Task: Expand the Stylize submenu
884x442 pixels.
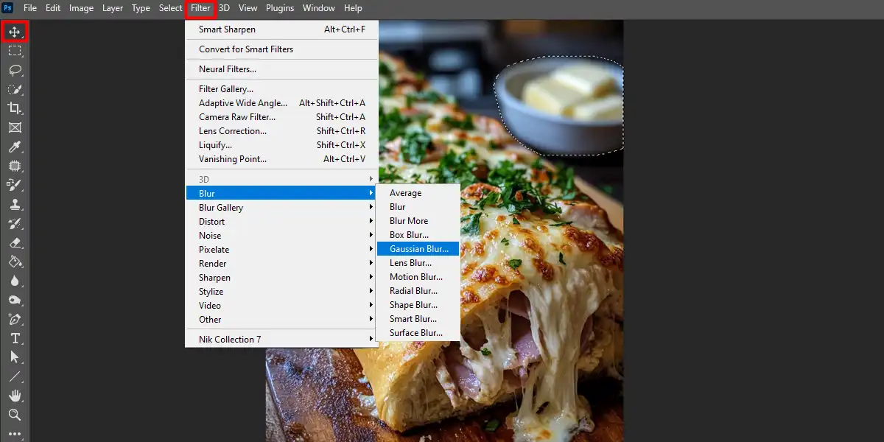Action: coord(281,292)
